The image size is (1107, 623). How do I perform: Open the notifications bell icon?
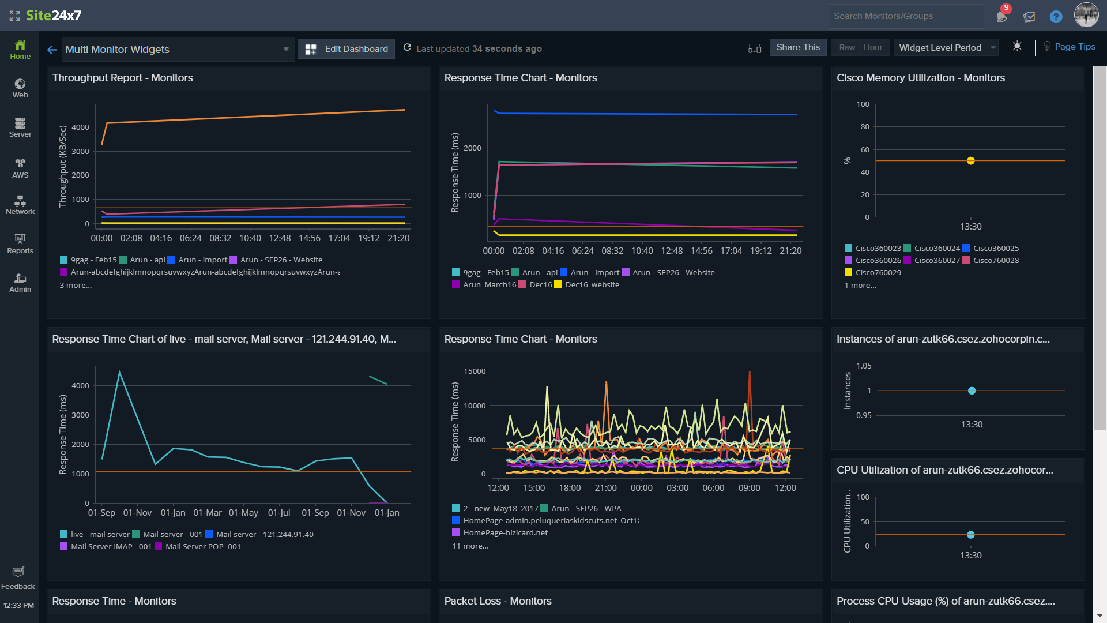click(x=1002, y=16)
